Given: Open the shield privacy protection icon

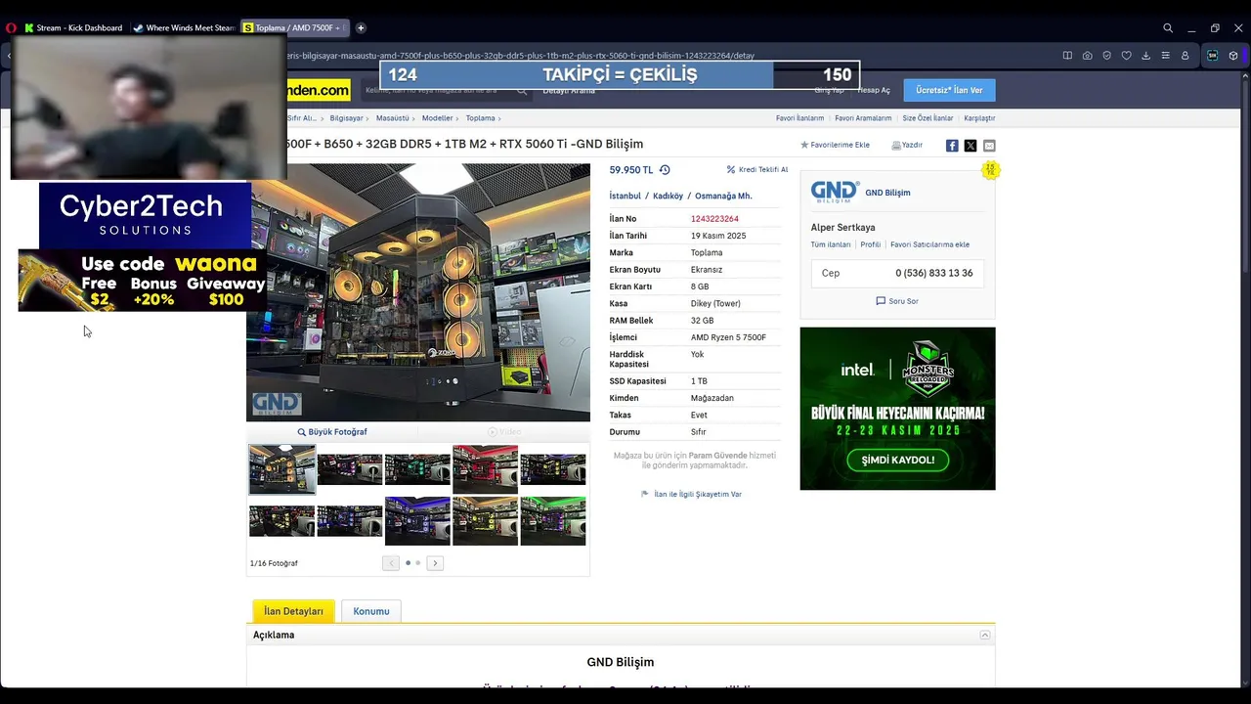Looking at the screenshot, I should tap(1106, 56).
